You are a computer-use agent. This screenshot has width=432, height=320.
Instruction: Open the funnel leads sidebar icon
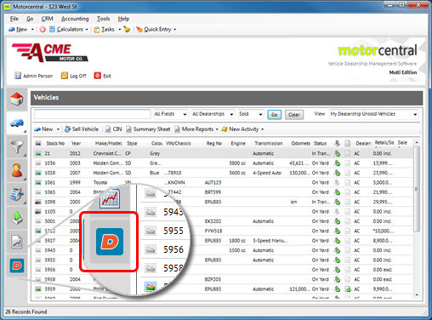17,146
